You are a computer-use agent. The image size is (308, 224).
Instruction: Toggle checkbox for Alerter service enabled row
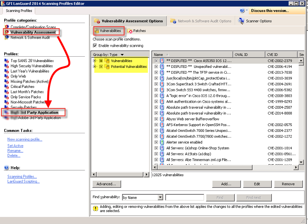pyautogui.click(x=156, y=142)
